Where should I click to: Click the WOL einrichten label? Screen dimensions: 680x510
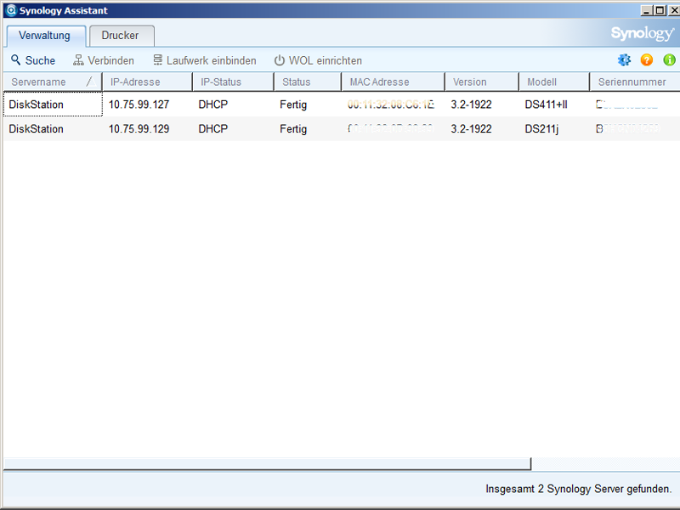tap(326, 60)
